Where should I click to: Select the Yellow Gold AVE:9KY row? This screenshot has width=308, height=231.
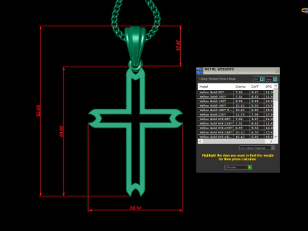coord(235,119)
